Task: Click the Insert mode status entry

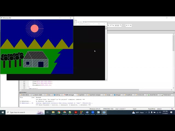Action: click(135, 109)
